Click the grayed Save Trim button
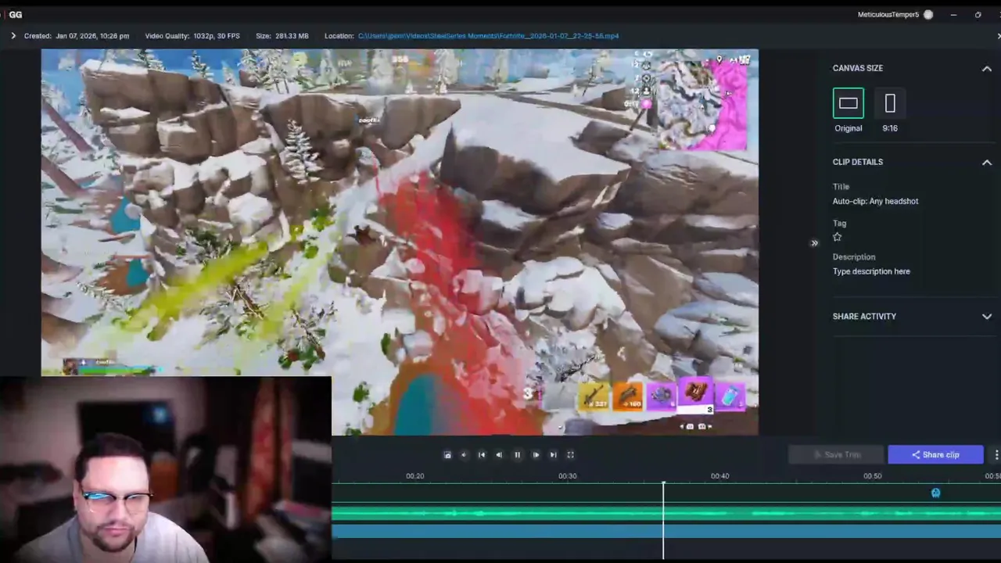Viewport: 1001px width, 563px height. pyautogui.click(x=836, y=454)
